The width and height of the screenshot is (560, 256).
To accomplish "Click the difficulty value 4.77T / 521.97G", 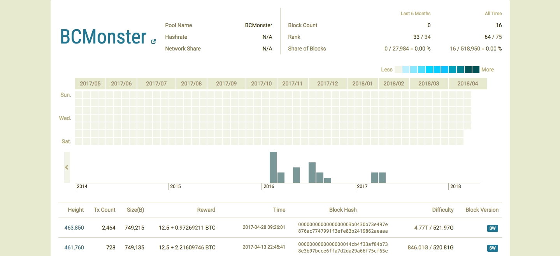I will [434, 228].
